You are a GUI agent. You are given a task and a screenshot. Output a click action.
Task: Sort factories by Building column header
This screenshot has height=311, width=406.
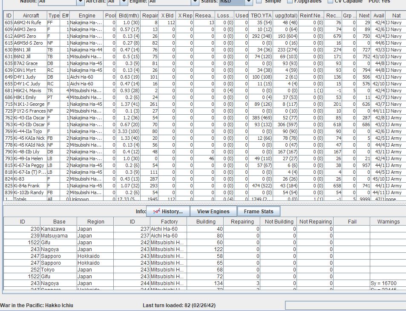click(206, 222)
